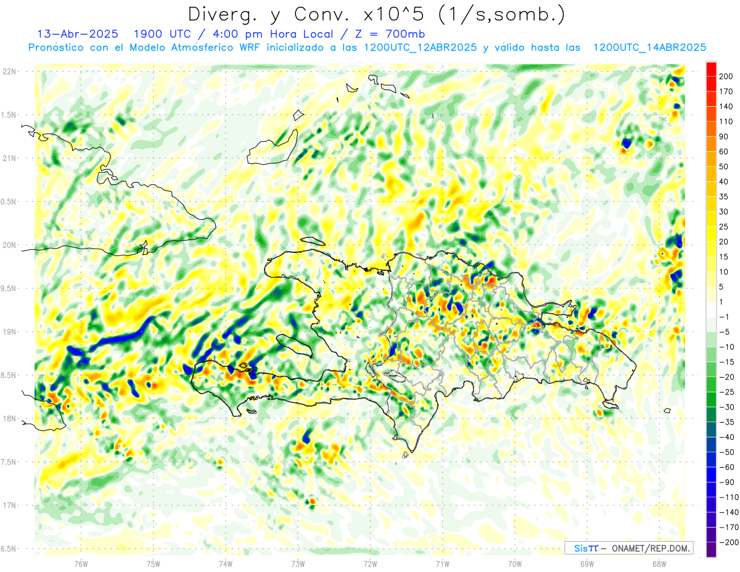Click the '17N' latitude axis label

pos(9,505)
